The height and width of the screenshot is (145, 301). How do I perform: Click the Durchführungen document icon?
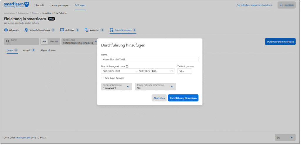[x=111, y=30]
